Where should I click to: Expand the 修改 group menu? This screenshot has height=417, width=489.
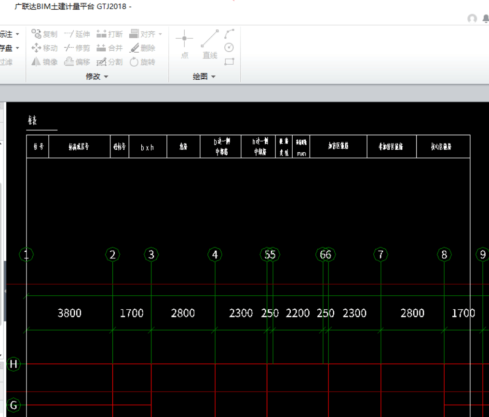pyautogui.click(x=97, y=76)
